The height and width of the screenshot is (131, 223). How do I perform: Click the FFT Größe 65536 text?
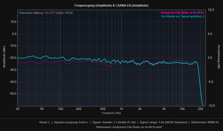point(62,13)
